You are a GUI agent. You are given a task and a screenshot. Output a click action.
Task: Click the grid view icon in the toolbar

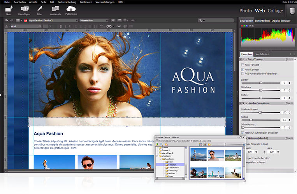pyautogui.click(x=18, y=20)
